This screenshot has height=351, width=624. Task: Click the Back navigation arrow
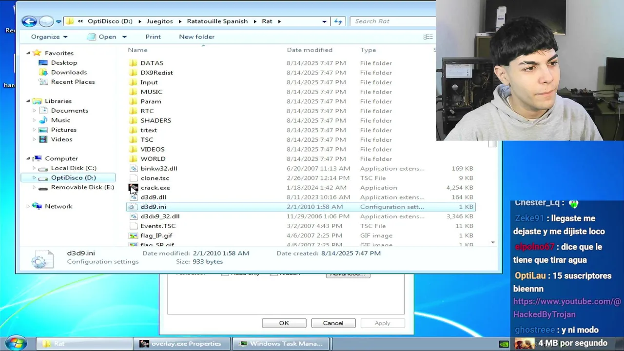[x=29, y=21]
